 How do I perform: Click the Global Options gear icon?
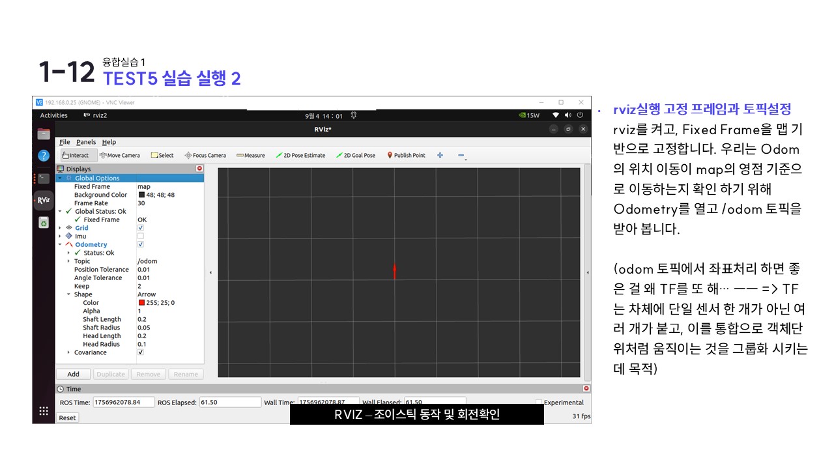pyautogui.click(x=69, y=178)
